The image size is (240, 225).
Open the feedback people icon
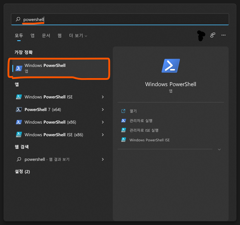213,35
